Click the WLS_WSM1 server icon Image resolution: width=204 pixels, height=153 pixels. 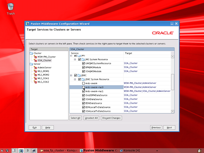[x=35, y=71]
